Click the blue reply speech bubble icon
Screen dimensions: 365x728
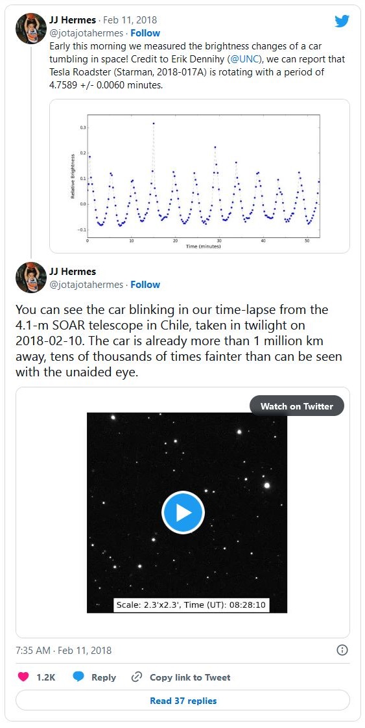(78, 677)
